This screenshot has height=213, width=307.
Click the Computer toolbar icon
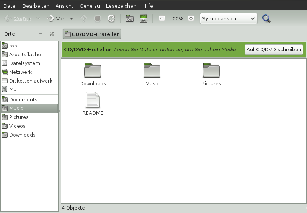pos(144,18)
